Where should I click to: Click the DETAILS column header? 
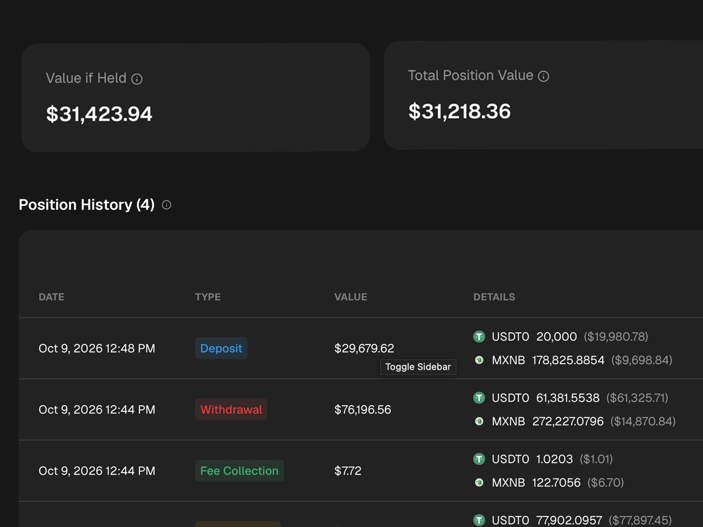click(x=494, y=297)
